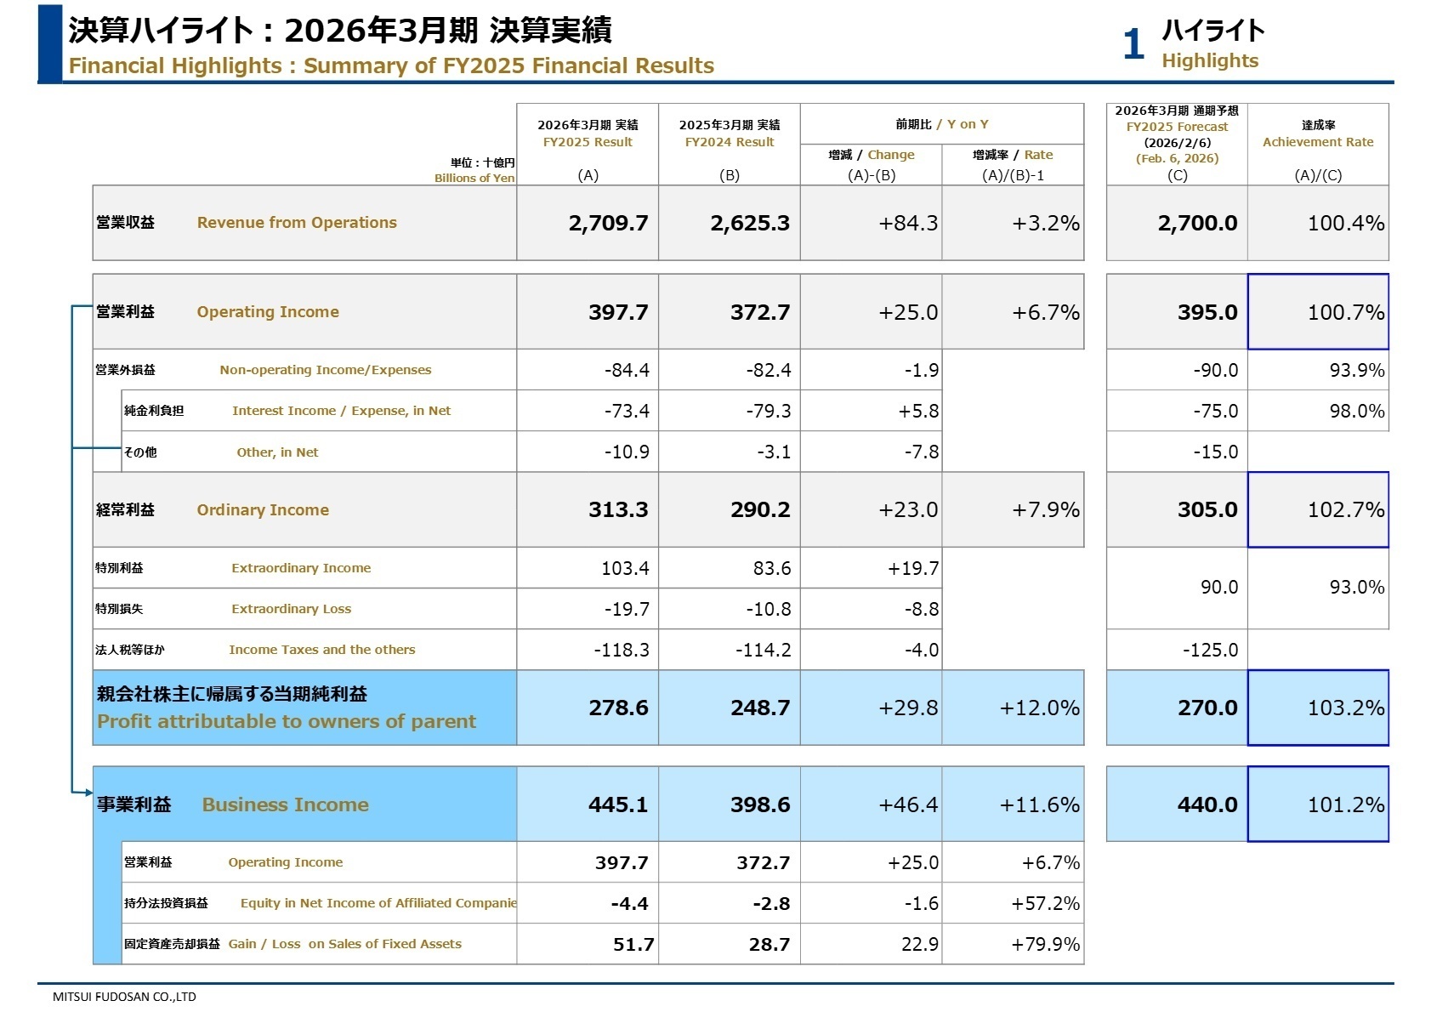
Task: Click Revenue from Operations FY2025 value 2,709.7
Action: click(608, 223)
